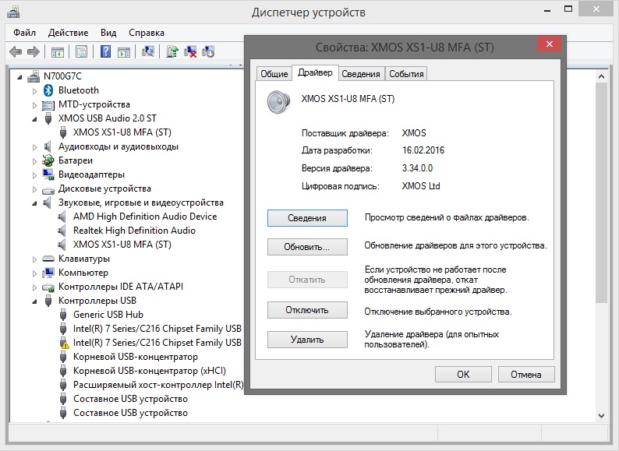This screenshot has width=619, height=451.
Task: Click OK in properties dialog
Action: 463,374
